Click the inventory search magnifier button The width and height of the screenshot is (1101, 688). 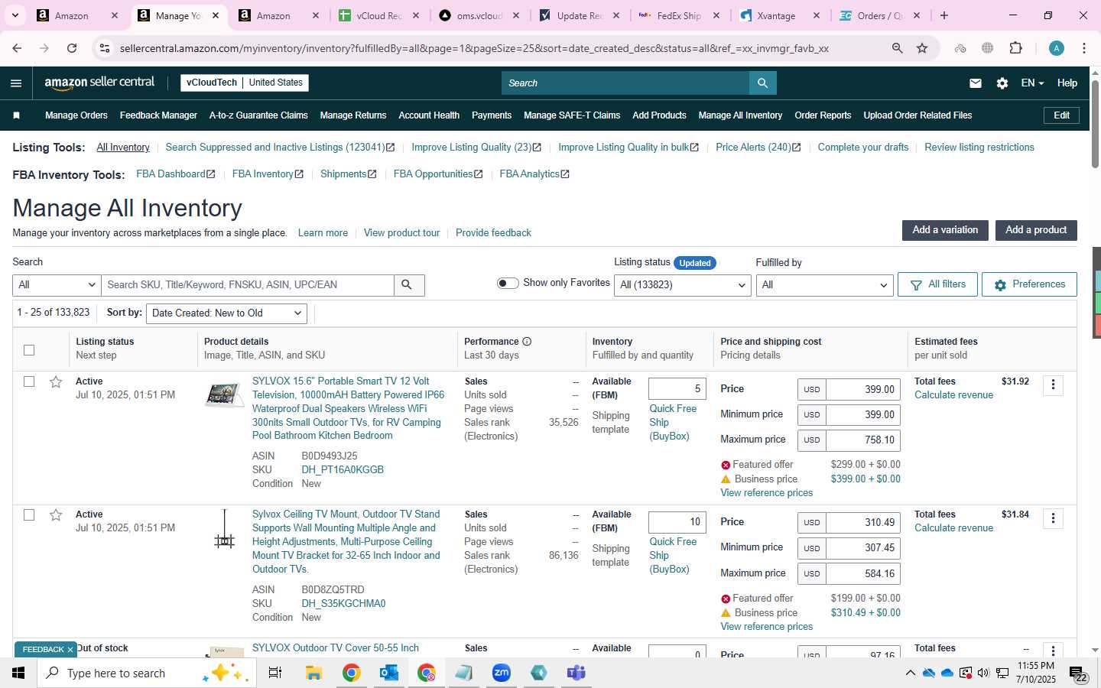[x=408, y=284]
